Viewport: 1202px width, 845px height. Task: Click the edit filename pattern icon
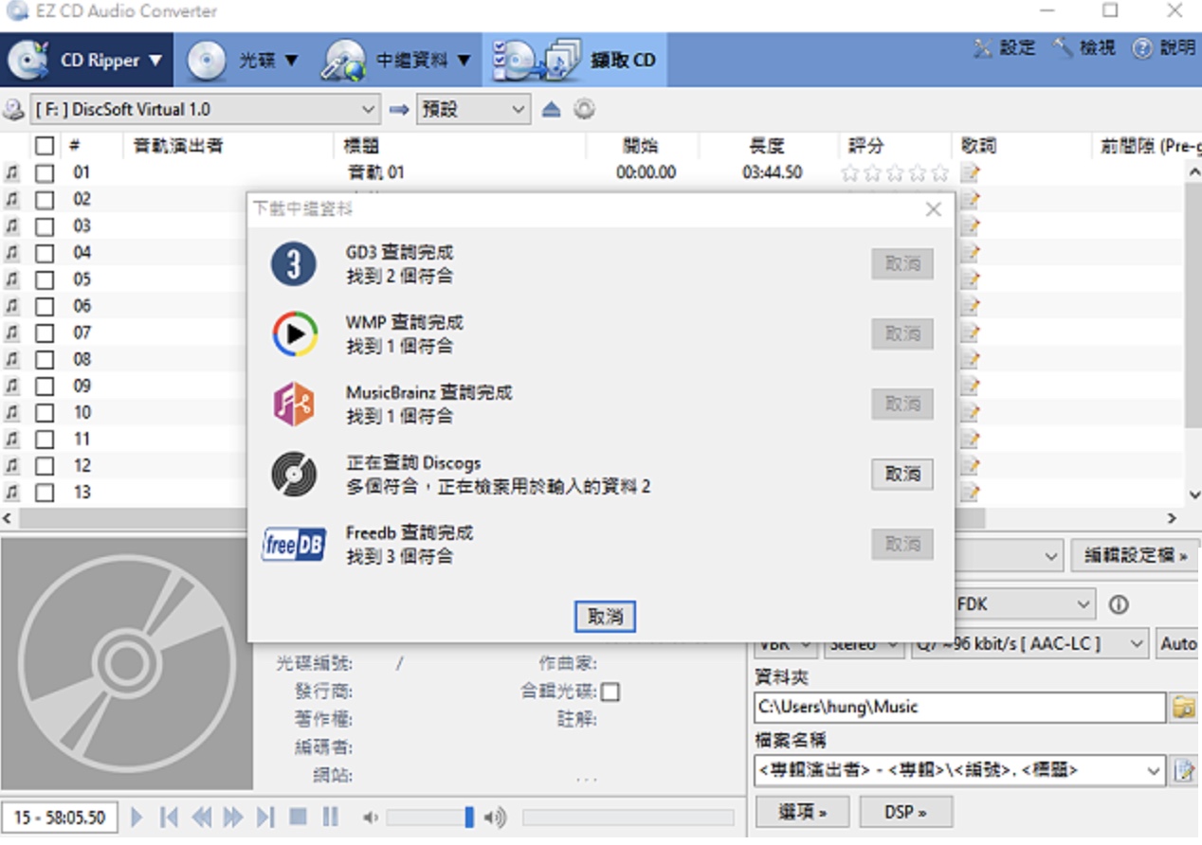click(x=1183, y=771)
